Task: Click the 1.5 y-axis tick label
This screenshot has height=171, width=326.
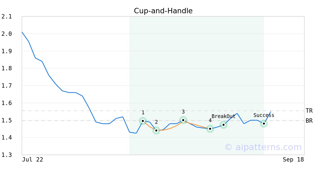Action: pos(7,120)
